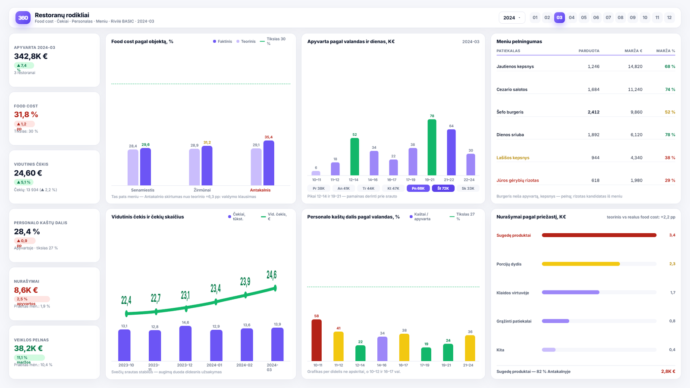Click the yellow Porcijų dydis bar

point(581,264)
